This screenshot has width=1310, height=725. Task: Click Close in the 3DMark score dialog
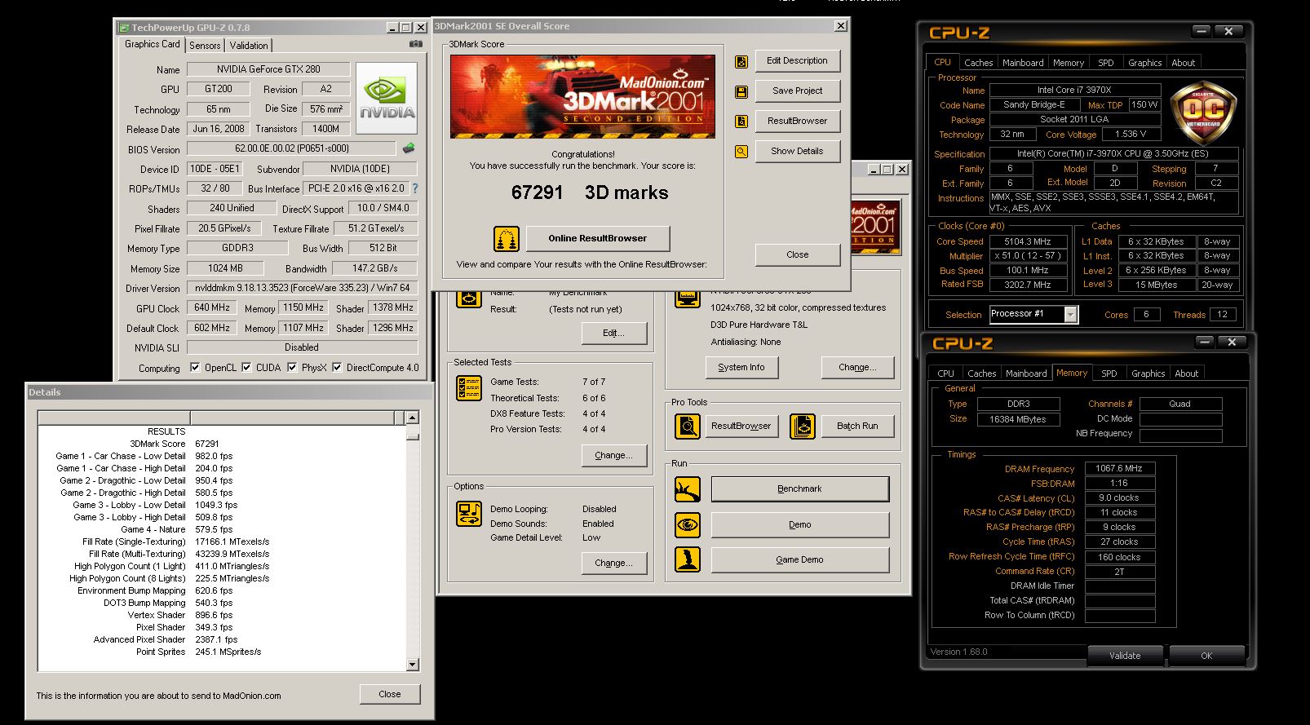(797, 254)
